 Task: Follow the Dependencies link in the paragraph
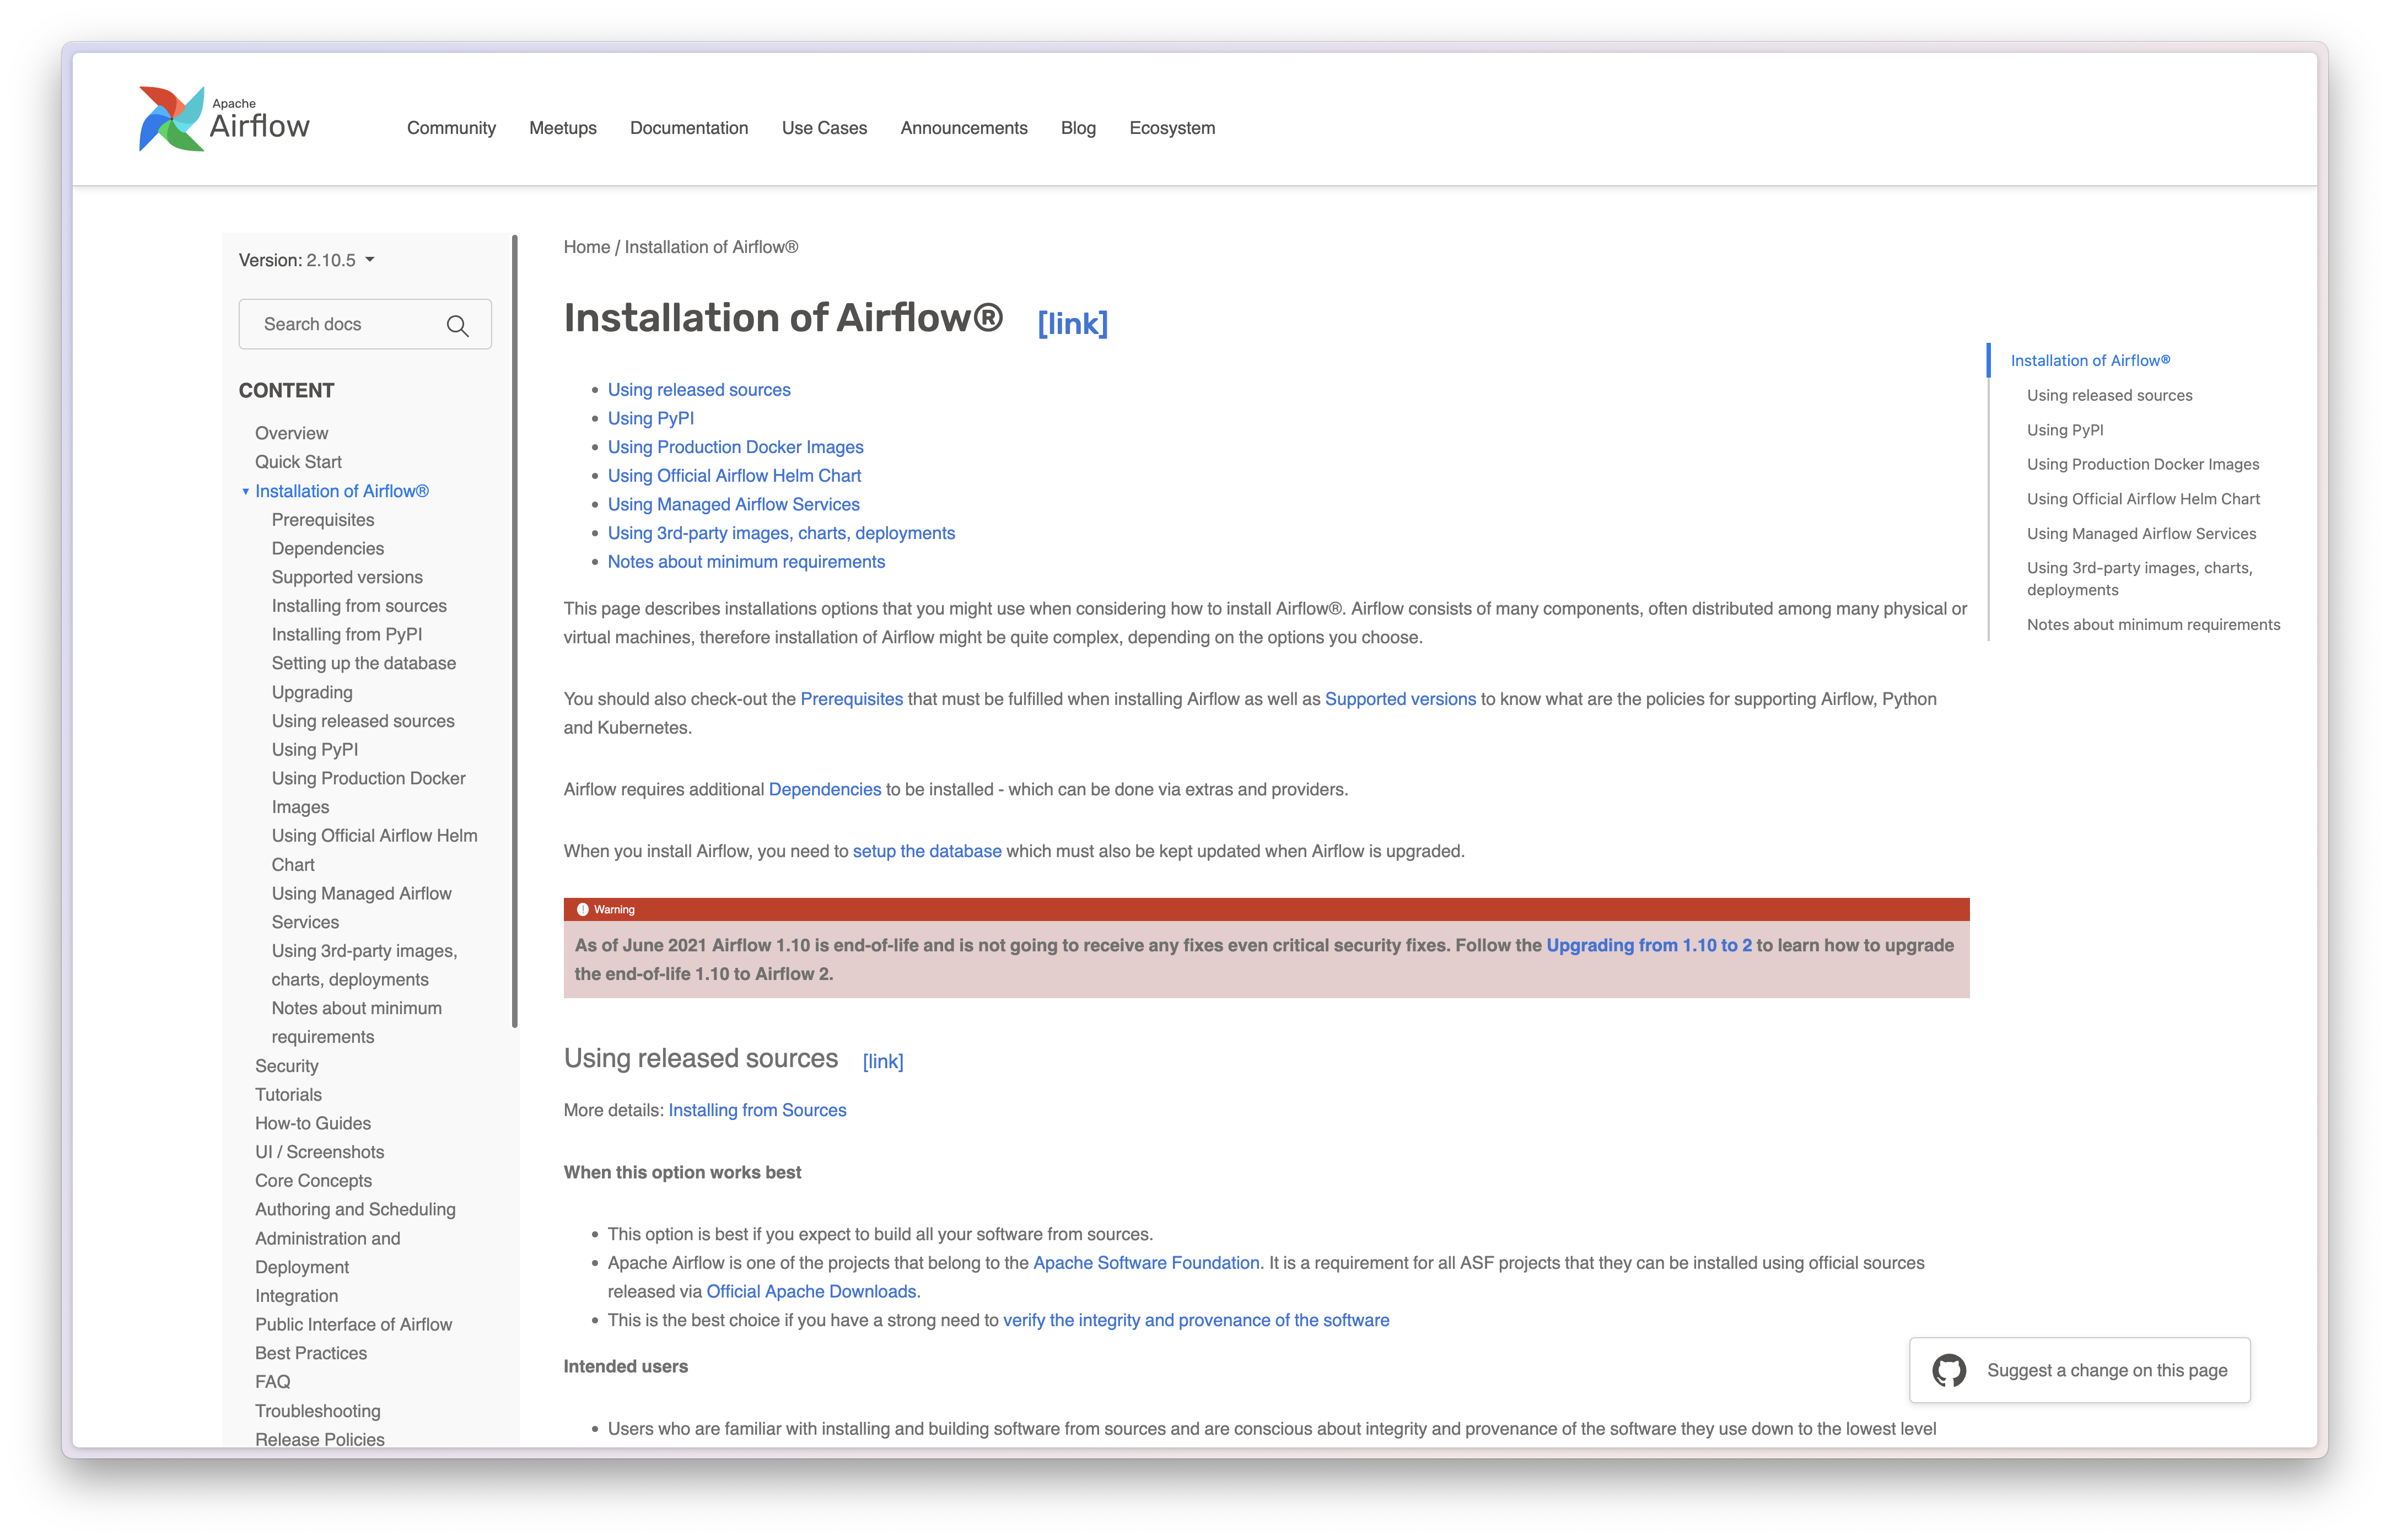click(825, 789)
